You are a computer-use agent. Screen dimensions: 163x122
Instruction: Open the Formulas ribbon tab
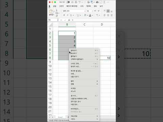coord(82,6)
